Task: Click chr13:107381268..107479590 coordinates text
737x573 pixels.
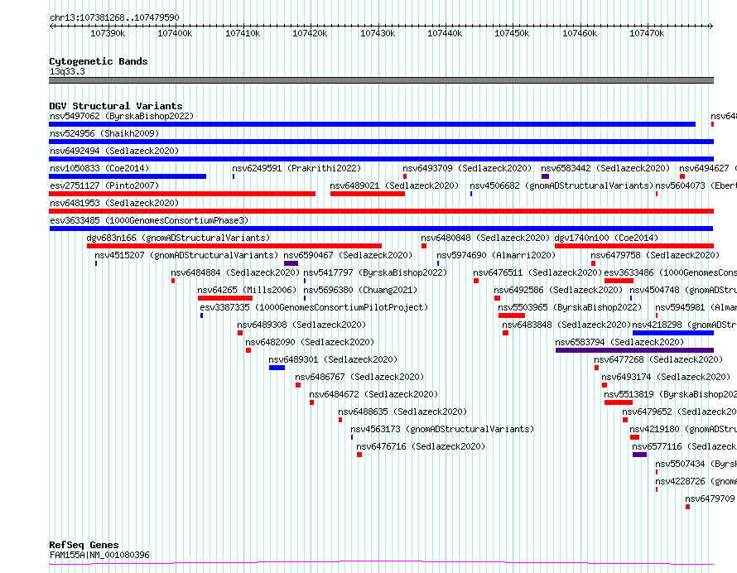Action: 114,18
